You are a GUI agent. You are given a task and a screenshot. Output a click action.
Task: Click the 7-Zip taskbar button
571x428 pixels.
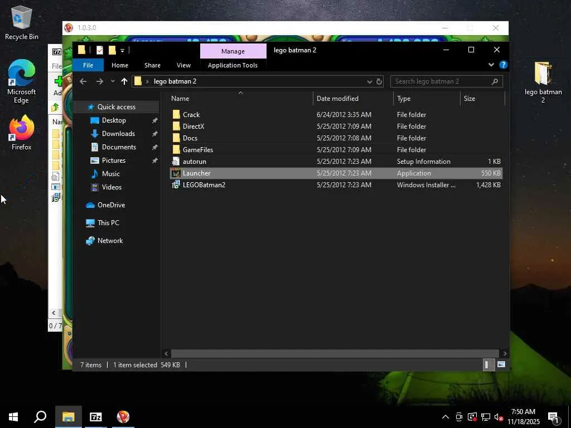(x=96, y=417)
